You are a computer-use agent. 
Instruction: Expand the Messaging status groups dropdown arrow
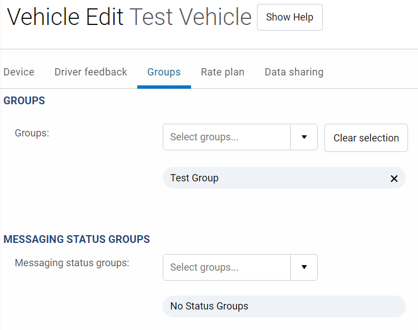tap(304, 267)
